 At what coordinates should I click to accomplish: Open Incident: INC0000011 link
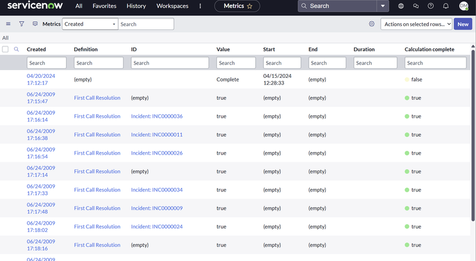[x=157, y=135]
